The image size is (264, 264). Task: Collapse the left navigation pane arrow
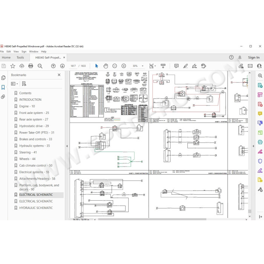click(x=67, y=146)
